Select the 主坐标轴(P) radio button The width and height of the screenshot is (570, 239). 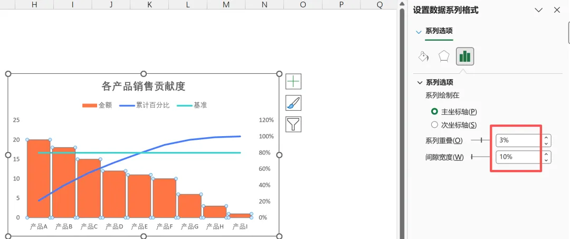[434, 111]
